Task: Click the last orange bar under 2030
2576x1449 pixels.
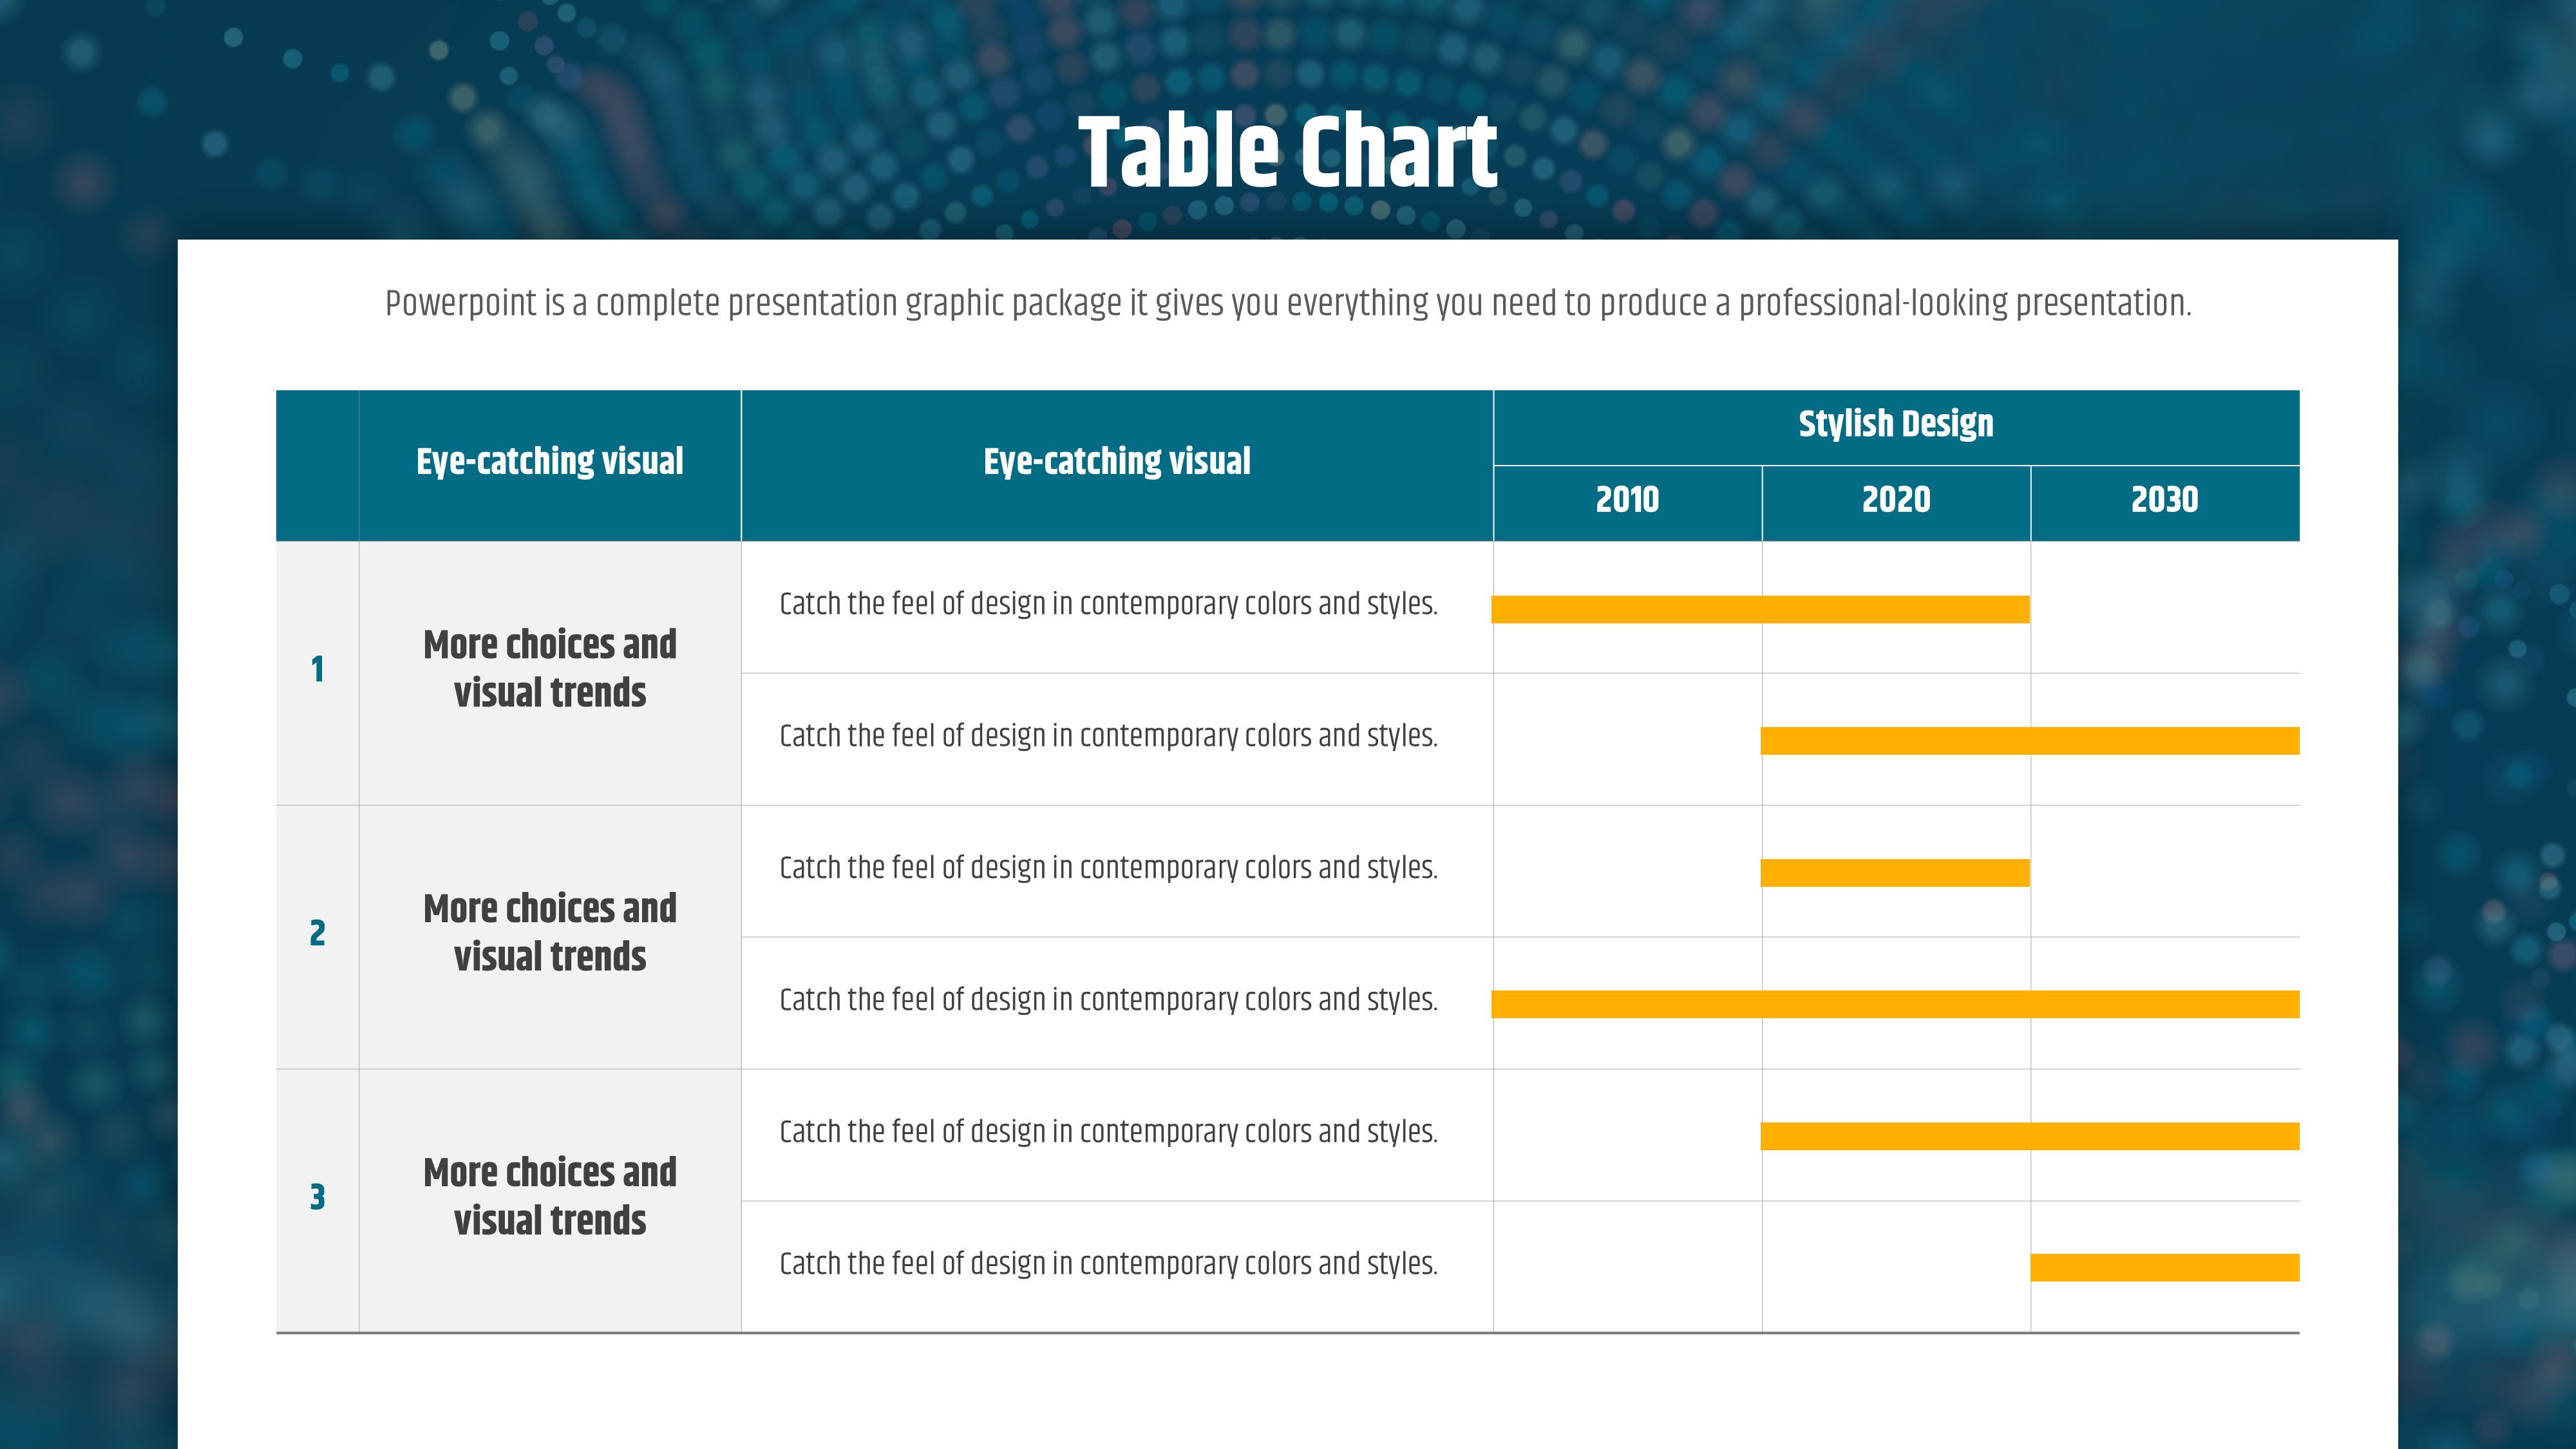Action: coord(2164,1268)
